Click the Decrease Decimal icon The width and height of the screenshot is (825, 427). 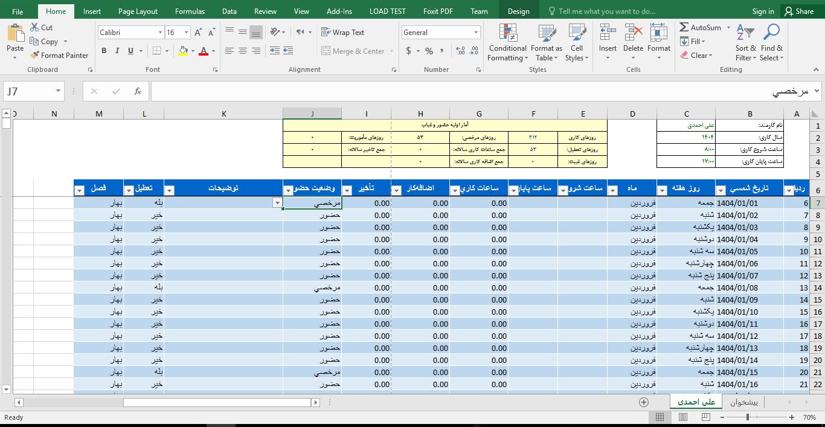tap(475, 51)
